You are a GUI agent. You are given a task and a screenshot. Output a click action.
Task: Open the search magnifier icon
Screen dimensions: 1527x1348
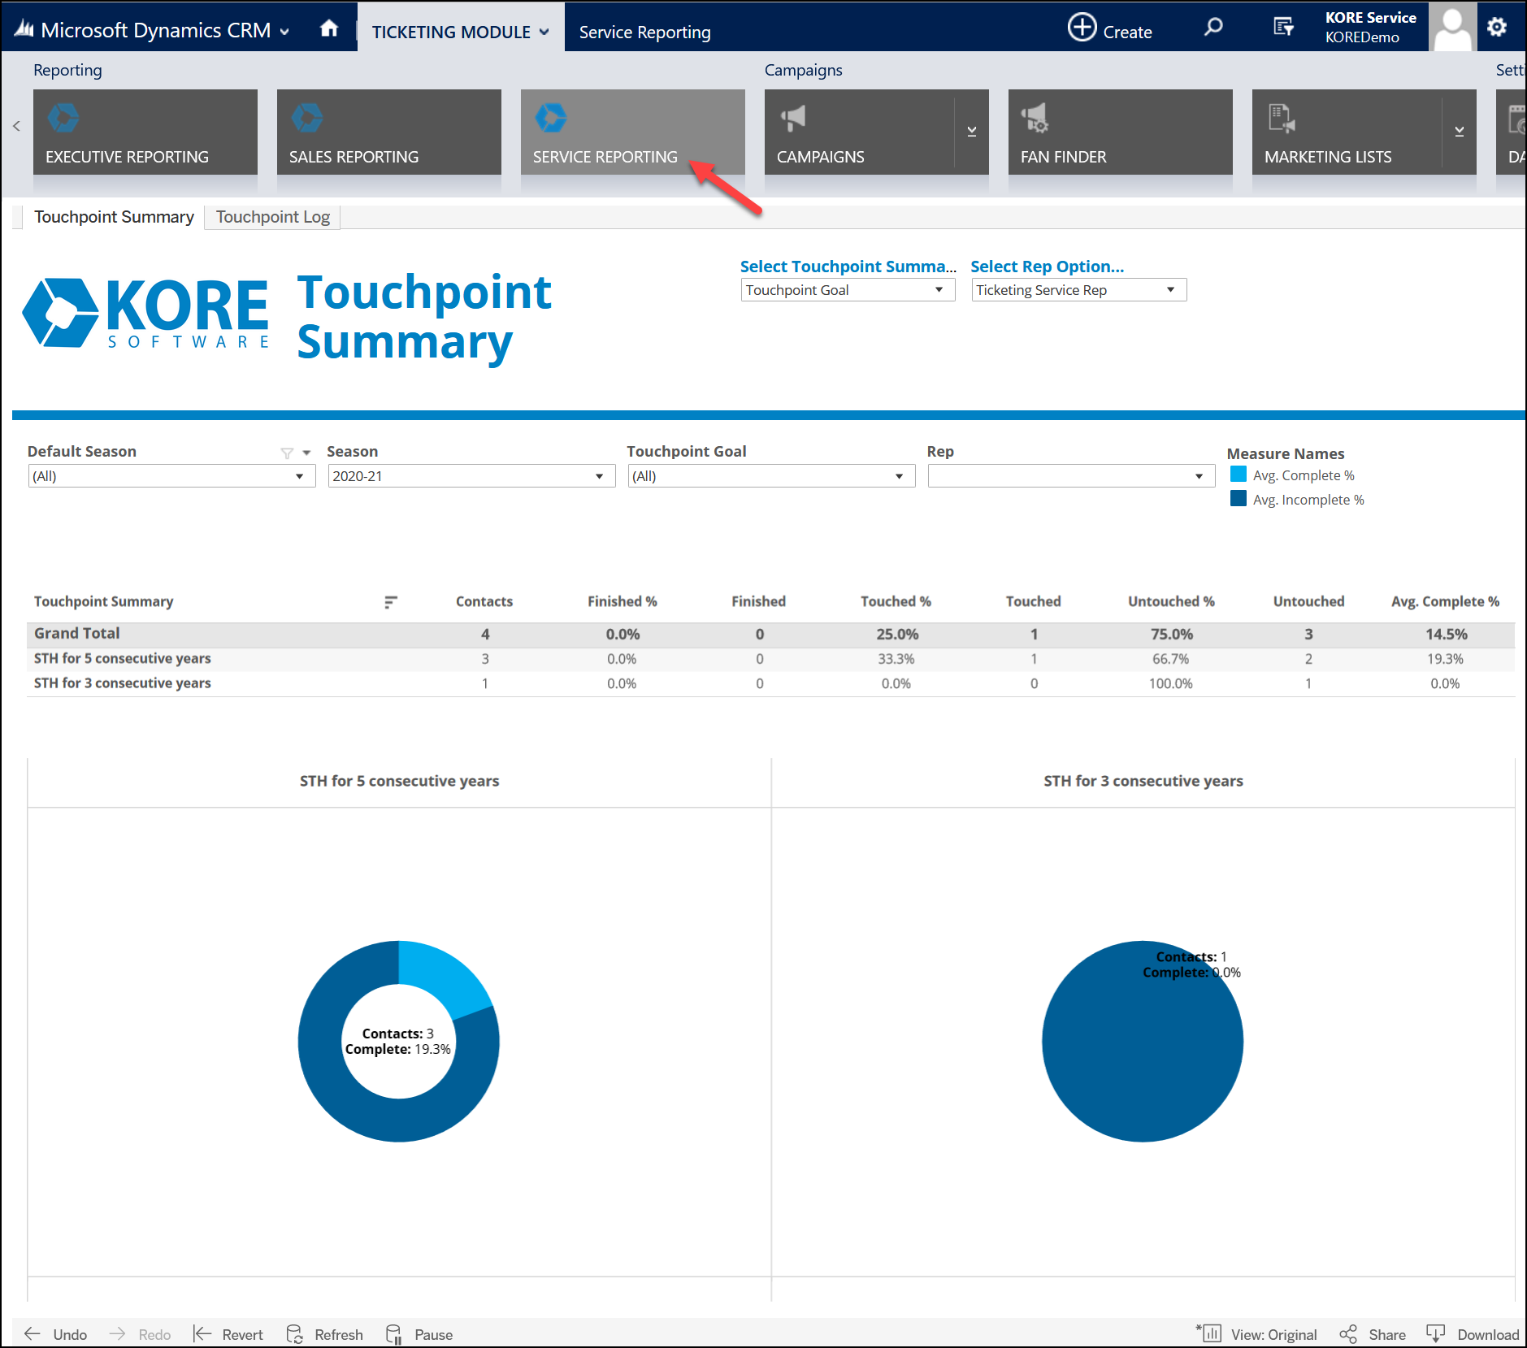[1213, 27]
